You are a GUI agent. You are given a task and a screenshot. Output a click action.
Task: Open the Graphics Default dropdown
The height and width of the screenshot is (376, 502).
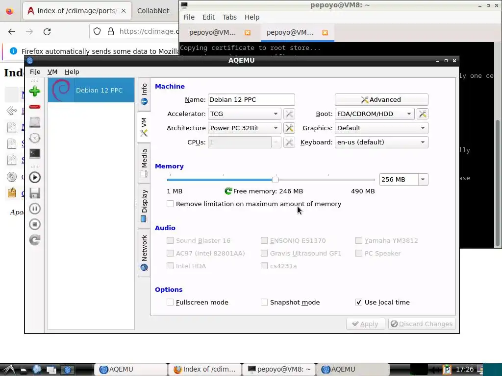point(381,128)
